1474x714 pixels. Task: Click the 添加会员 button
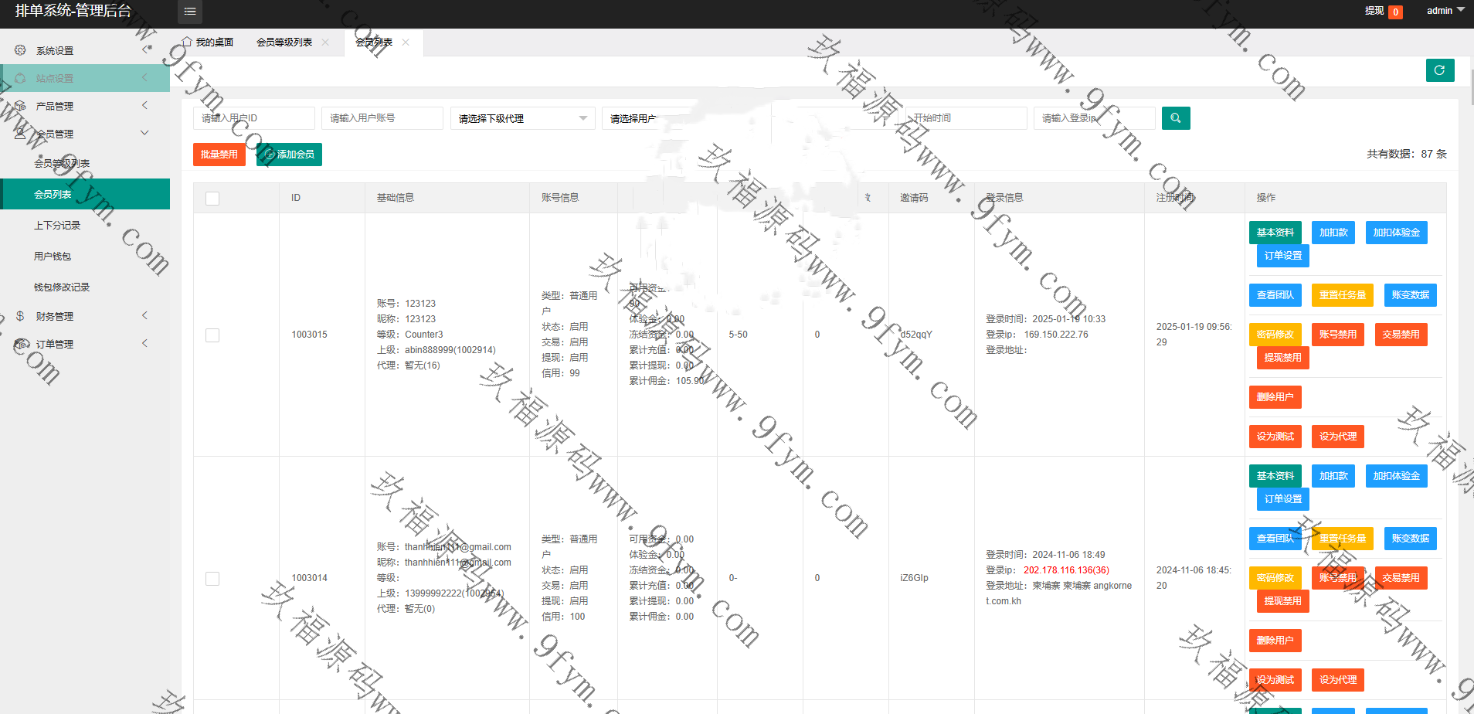(x=289, y=155)
